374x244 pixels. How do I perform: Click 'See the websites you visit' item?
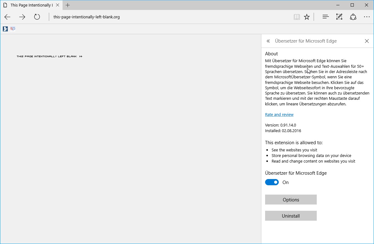tap(294, 150)
